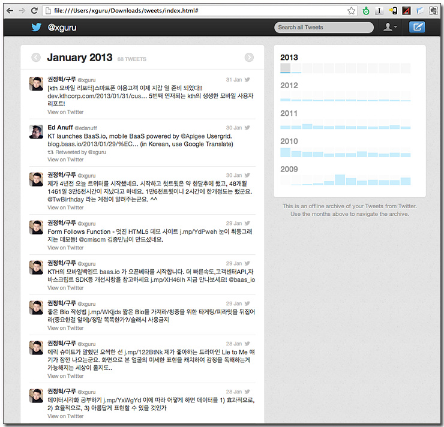Click the January 2013 heading
The height and width of the screenshot is (427, 444).
80,58
